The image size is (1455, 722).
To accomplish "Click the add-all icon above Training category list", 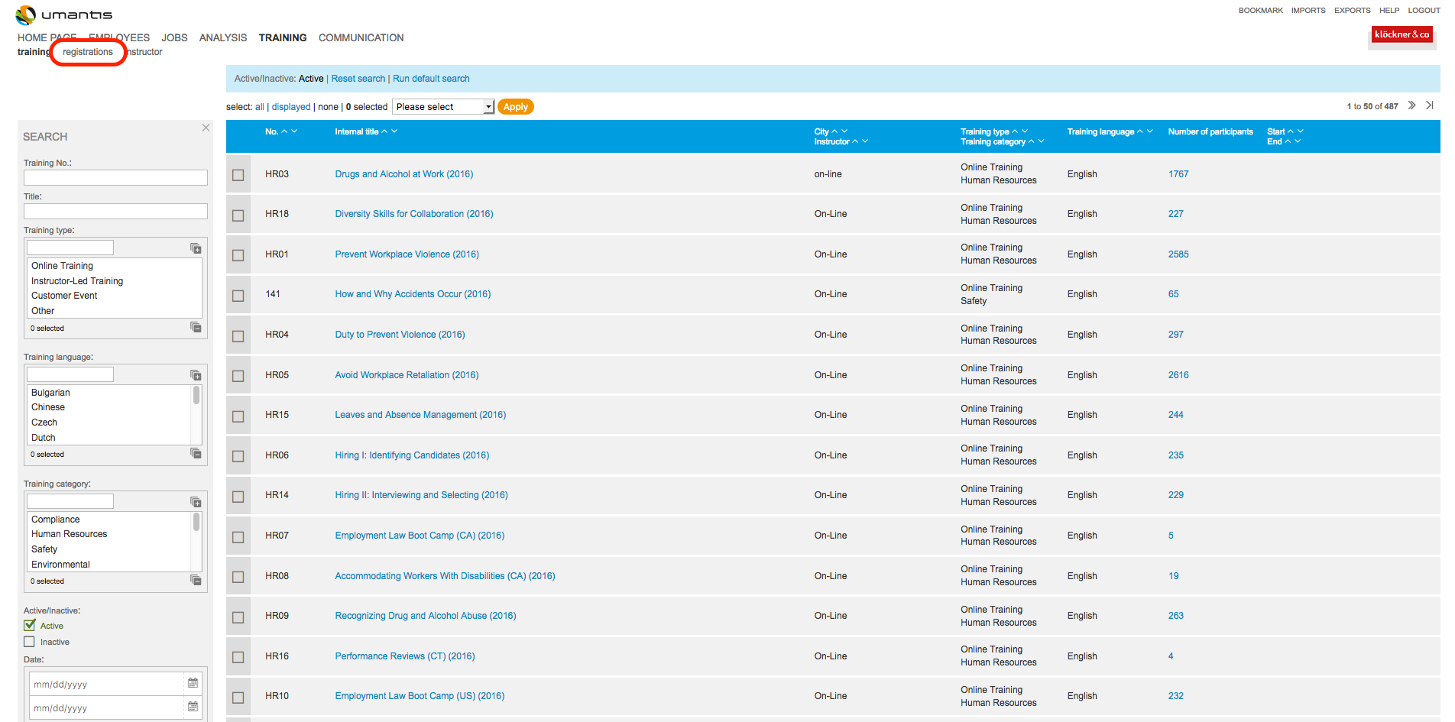I will click(x=196, y=501).
